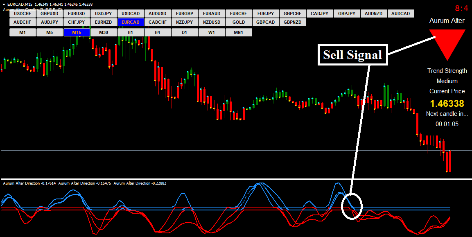Select the active M15 timeframe button
This screenshot has height=237, width=472.
[77, 32]
